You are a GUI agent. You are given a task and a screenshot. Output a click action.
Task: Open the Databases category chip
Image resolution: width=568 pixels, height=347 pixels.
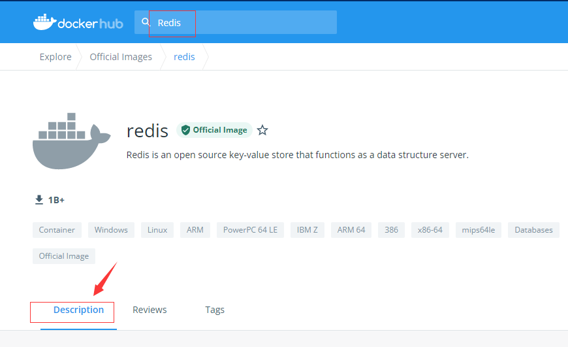pos(533,230)
